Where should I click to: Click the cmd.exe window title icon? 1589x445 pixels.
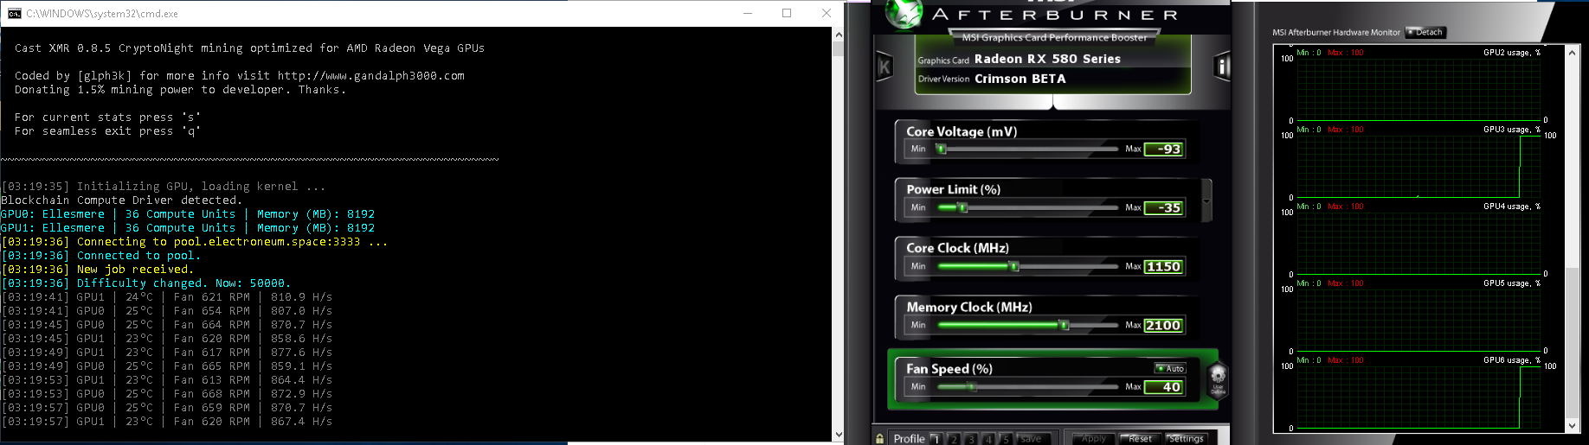click(15, 13)
